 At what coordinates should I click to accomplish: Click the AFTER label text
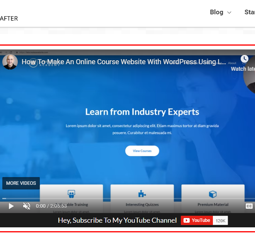9,19
